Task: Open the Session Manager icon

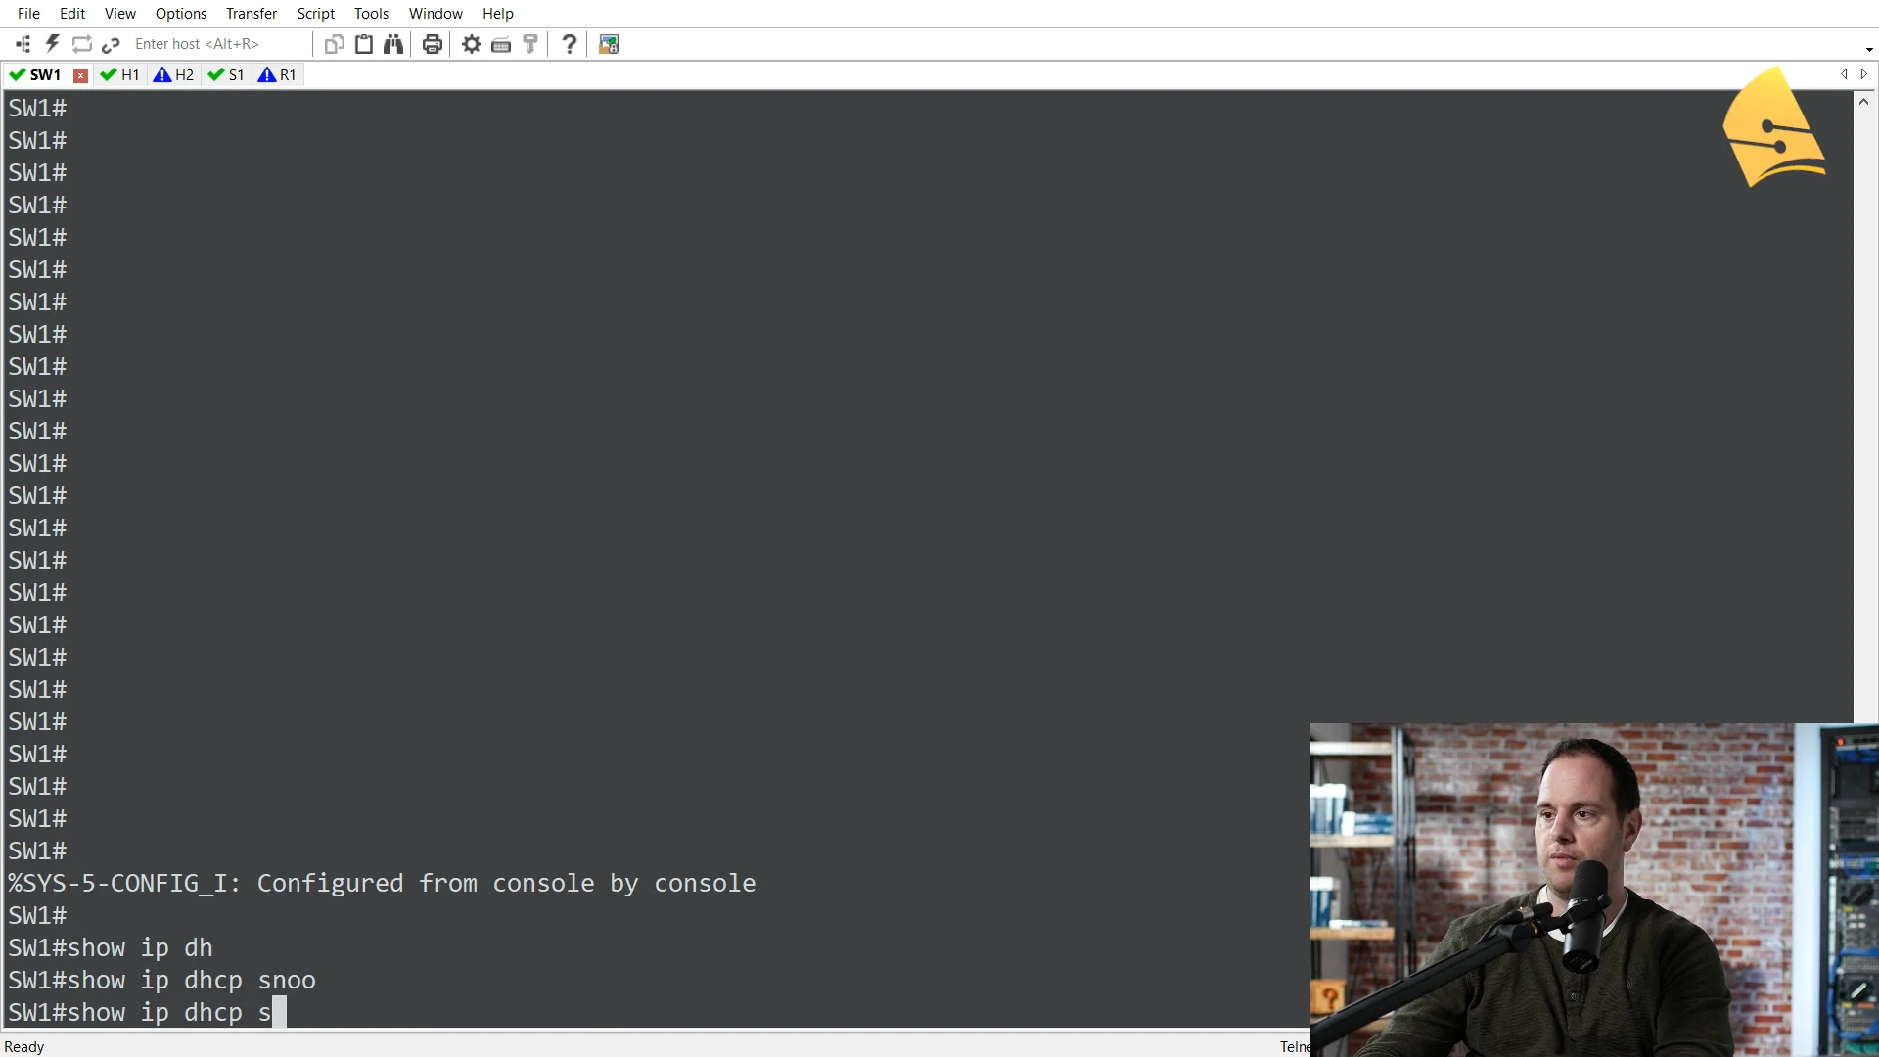Action: [x=23, y=44]
